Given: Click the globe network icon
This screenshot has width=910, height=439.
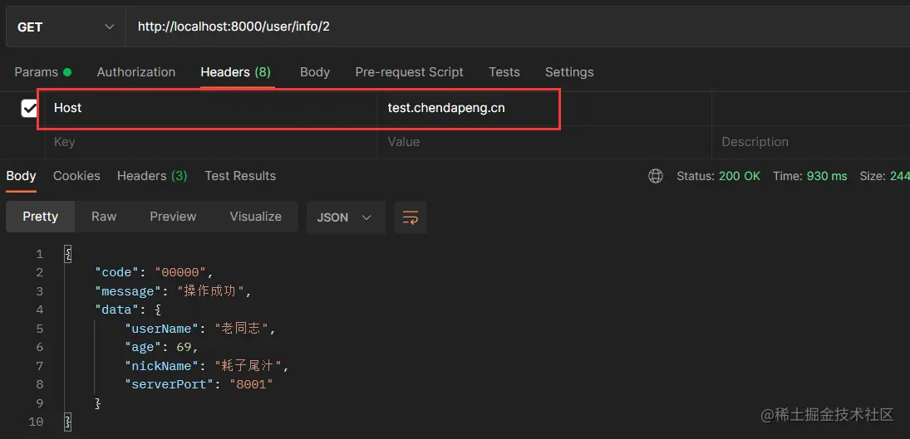Looking at the screenshot, I should (656, 176).
